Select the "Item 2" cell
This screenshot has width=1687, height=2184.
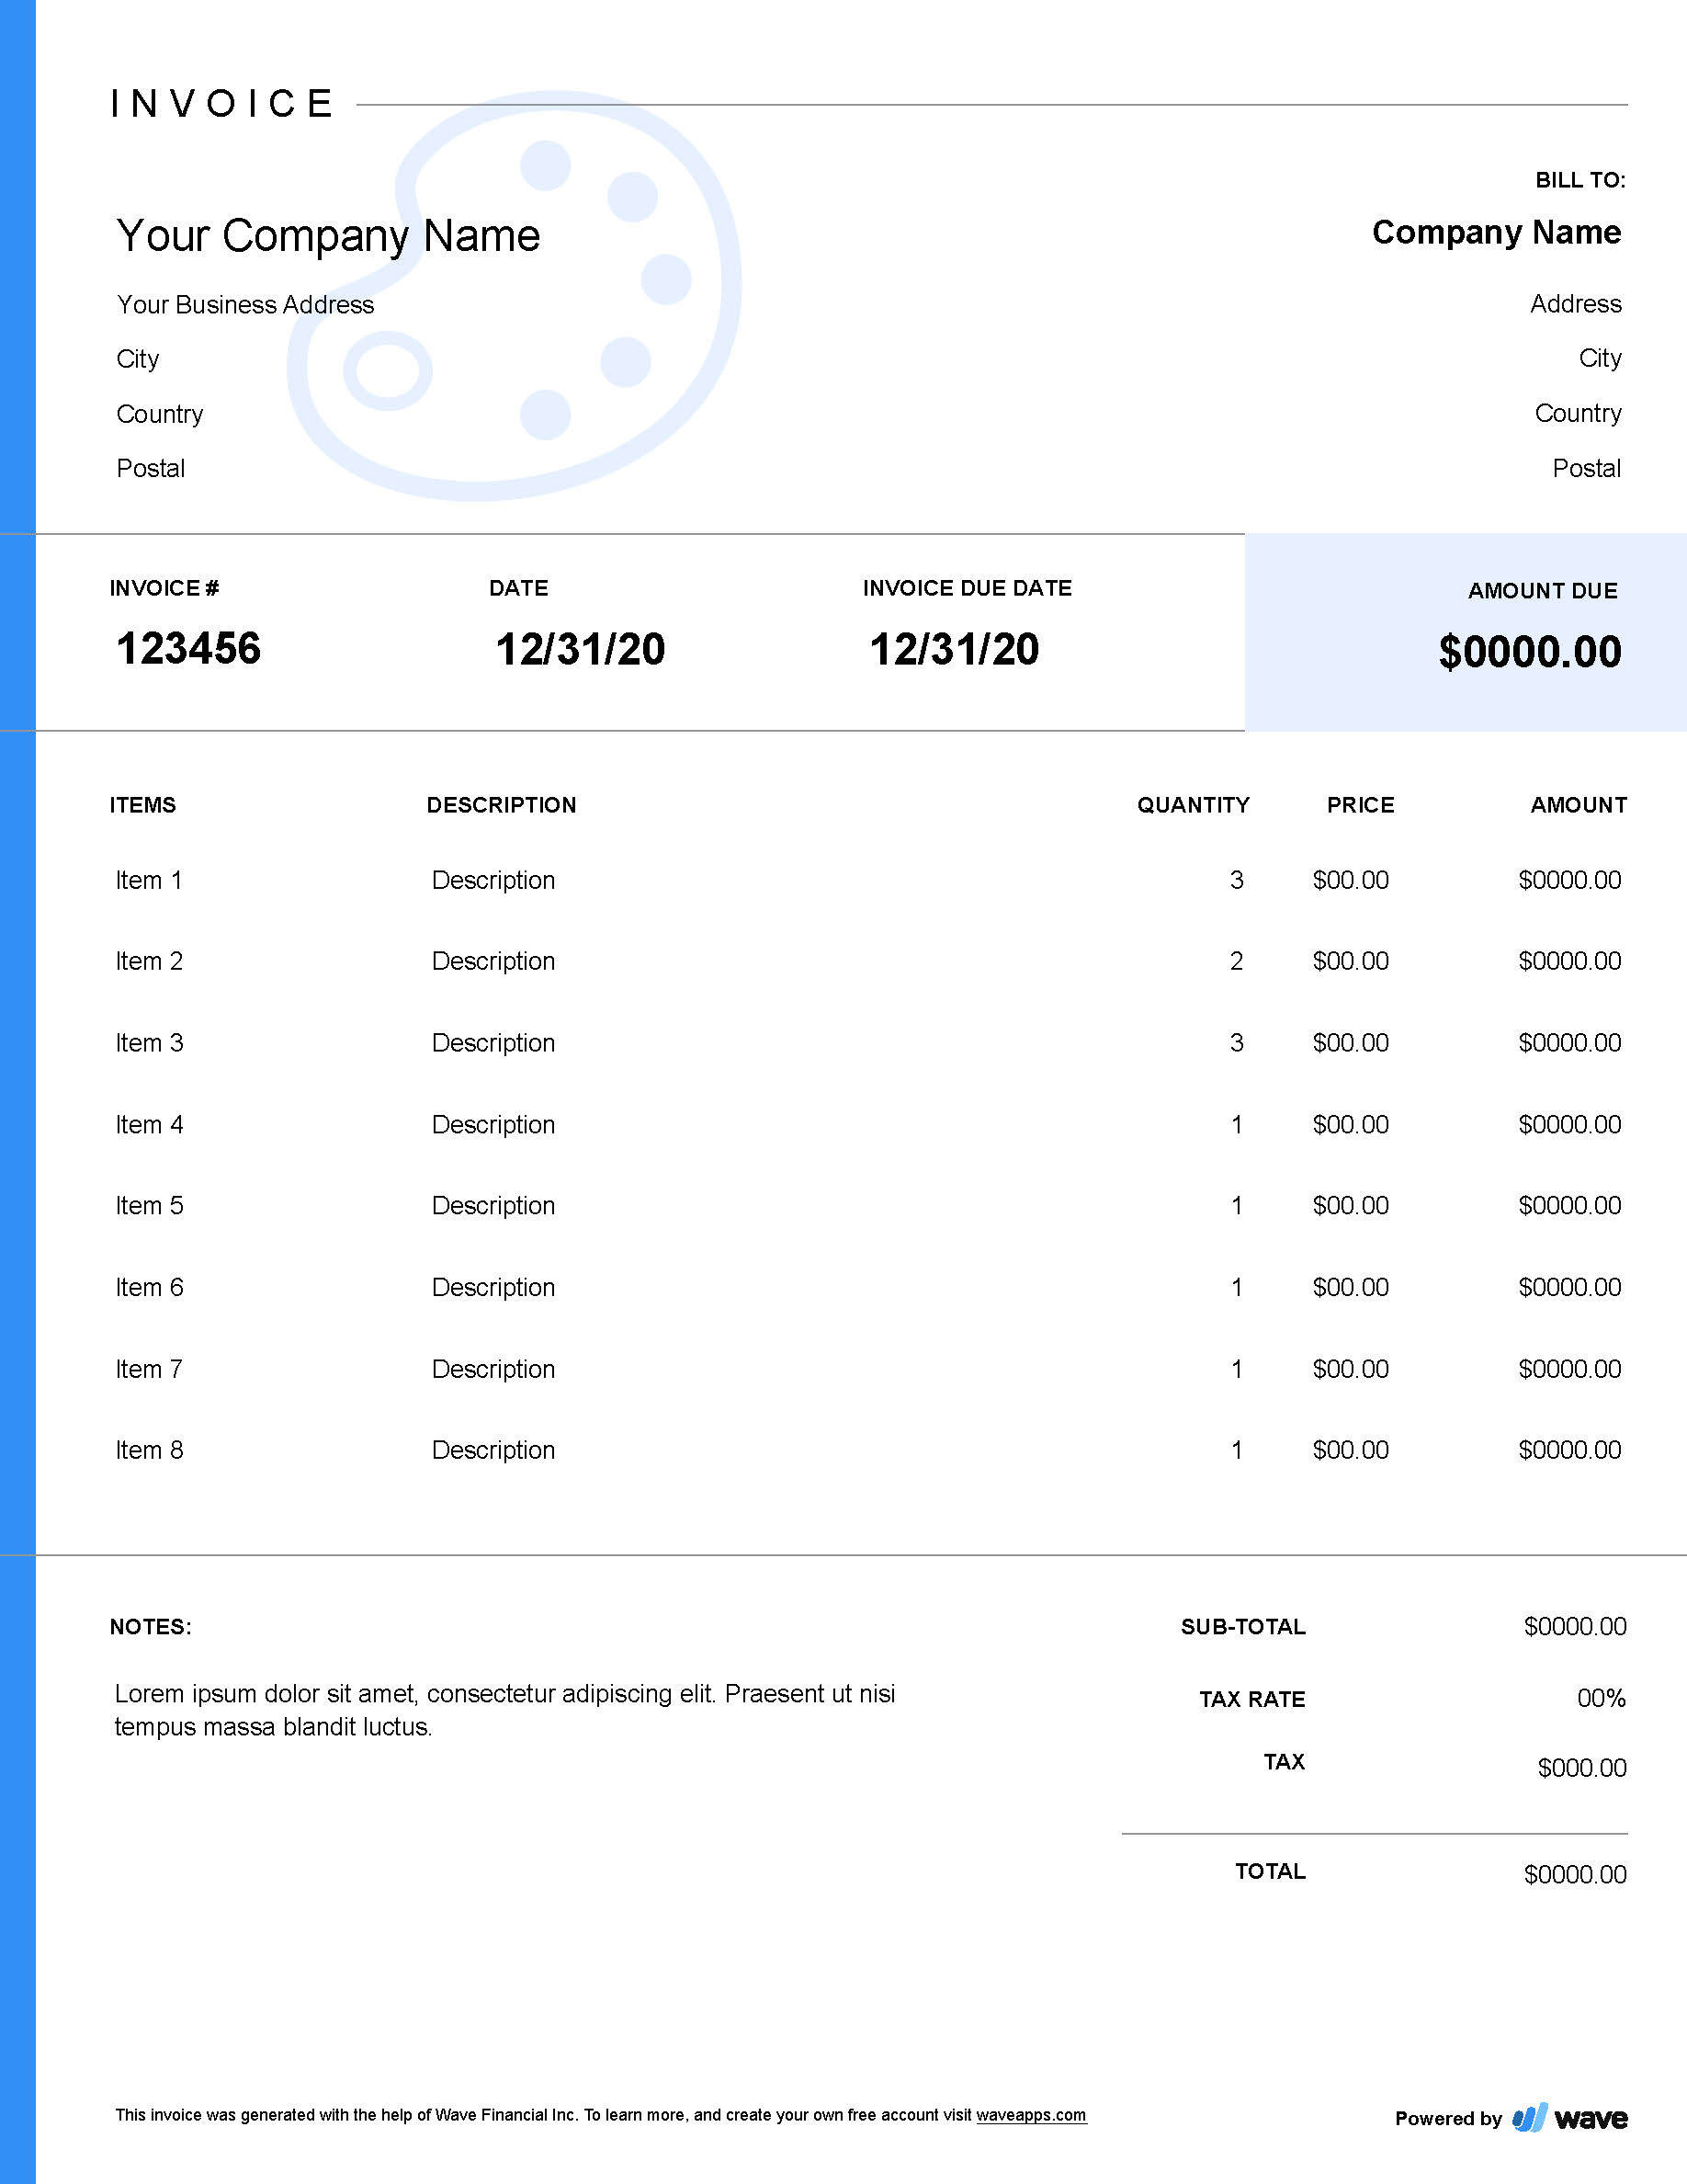coord(149,961)
